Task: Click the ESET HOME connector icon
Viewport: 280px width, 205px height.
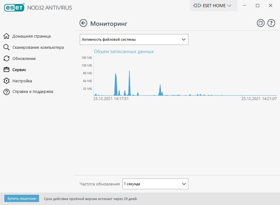Action: (x=197, y=6)
